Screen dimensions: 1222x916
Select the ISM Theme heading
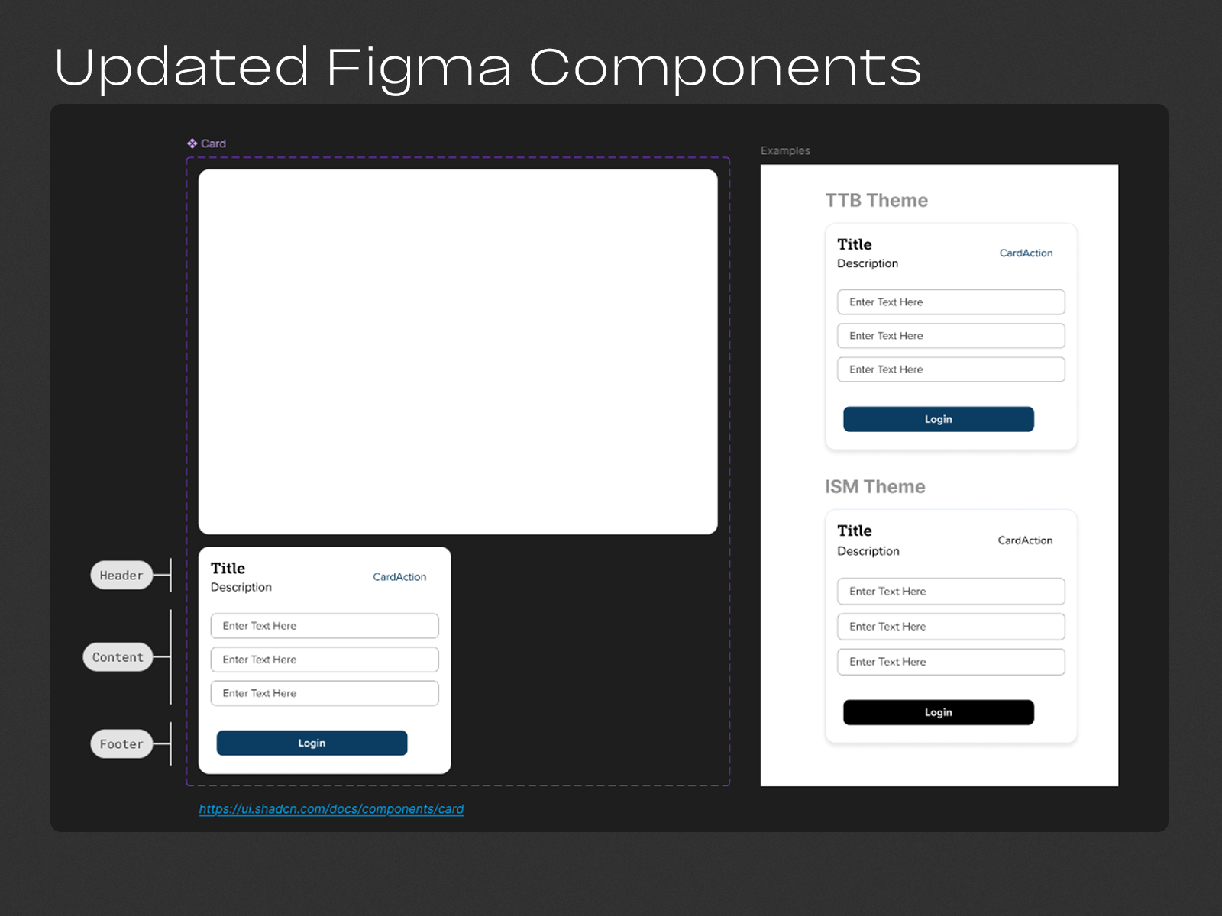tap(874, 486)
